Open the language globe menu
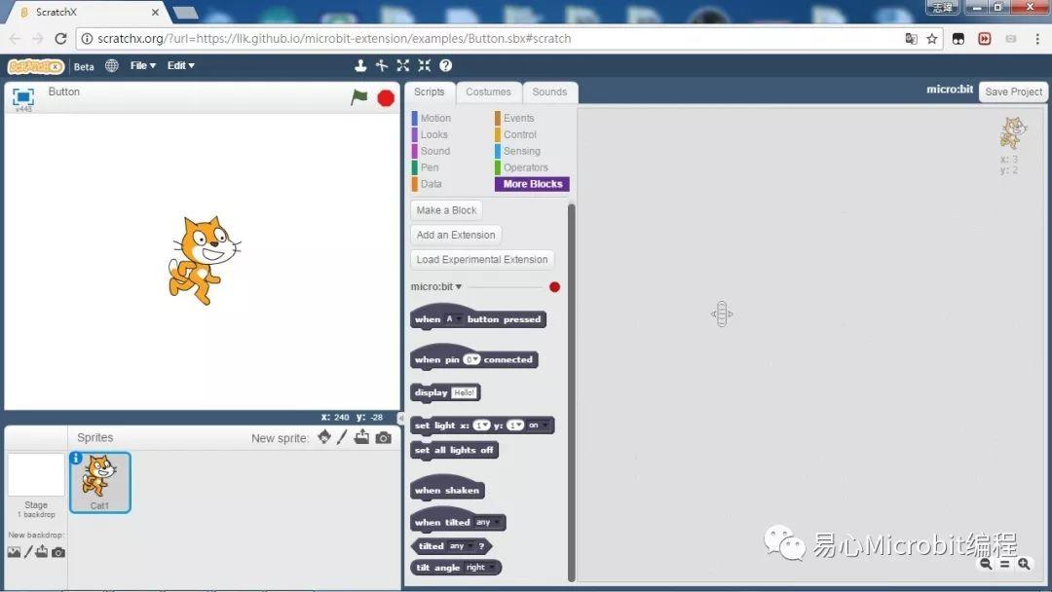 click(112, 65)
